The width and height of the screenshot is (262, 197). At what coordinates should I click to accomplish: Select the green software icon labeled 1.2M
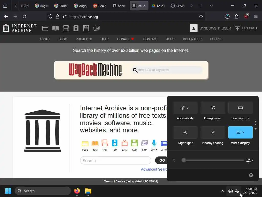click(135, 143)
